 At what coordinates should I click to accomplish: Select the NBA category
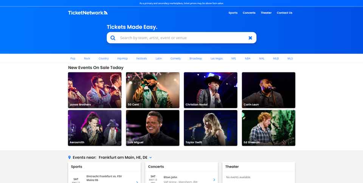248,58
